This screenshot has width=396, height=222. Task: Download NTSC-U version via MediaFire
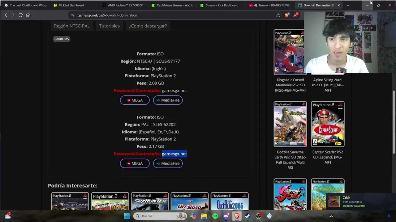click(168, 100)
